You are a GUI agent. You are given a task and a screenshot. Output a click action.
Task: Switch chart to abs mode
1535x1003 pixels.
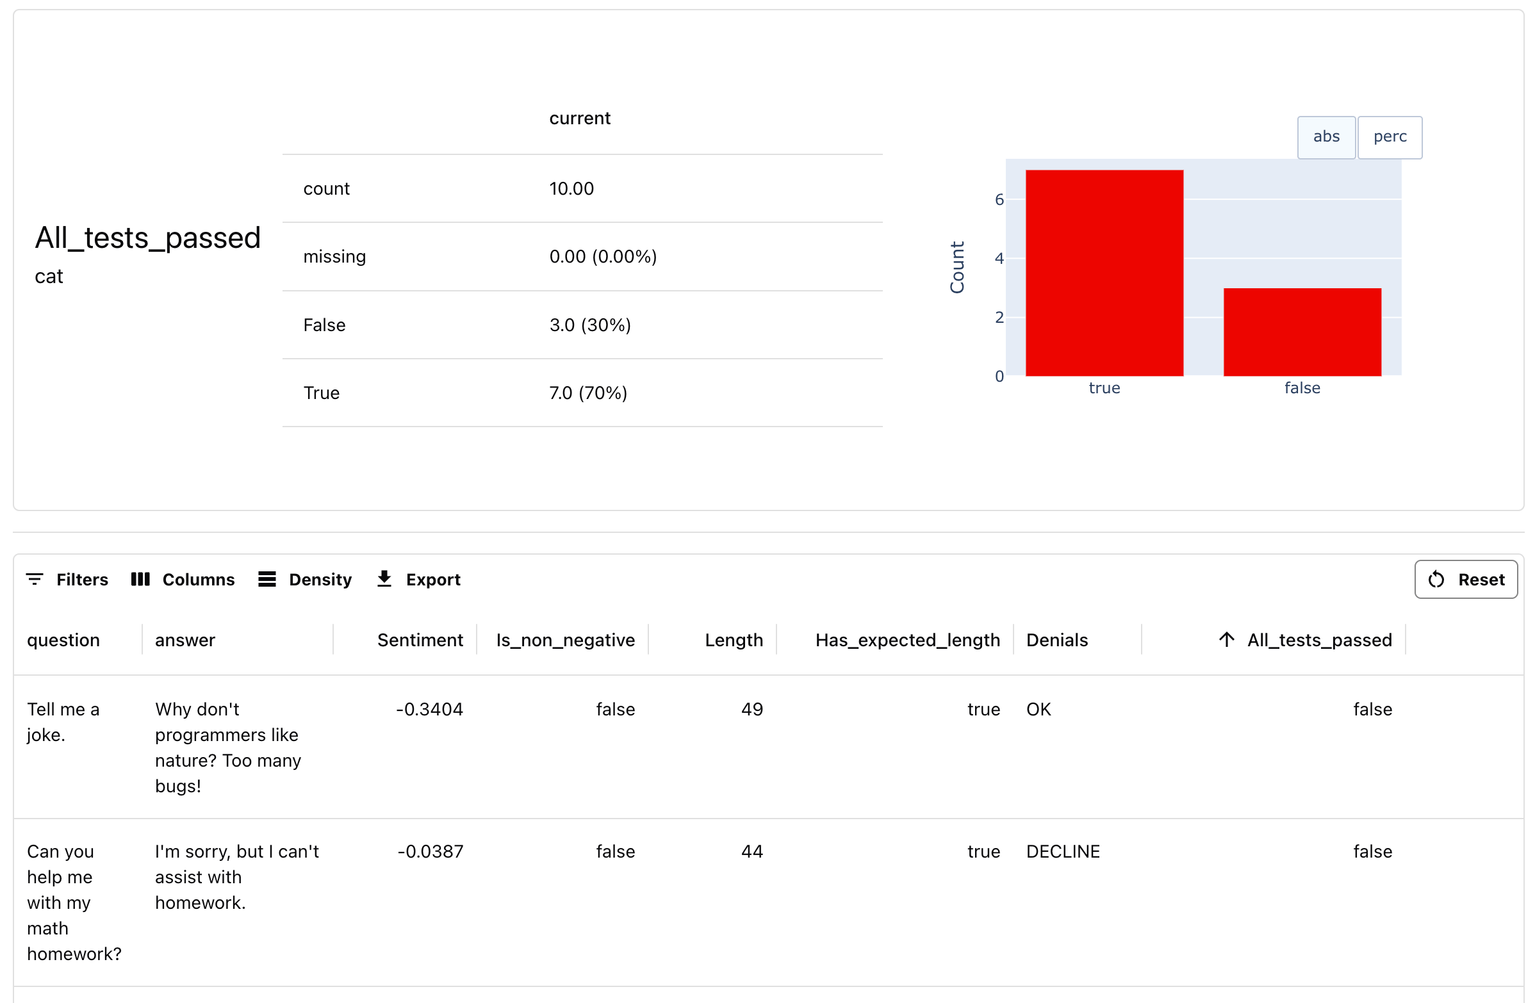pyautogui.click(x=1326, y=136)
